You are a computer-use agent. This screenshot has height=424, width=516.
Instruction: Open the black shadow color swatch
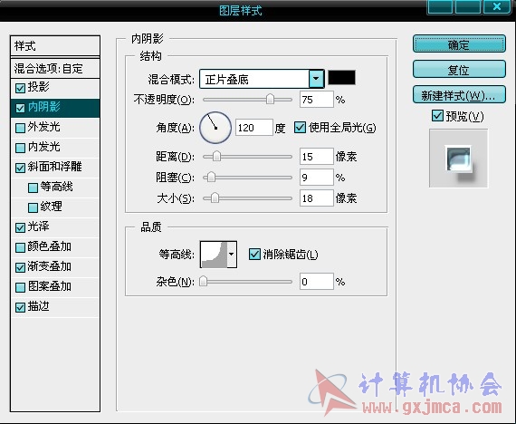[x=341, y=78]
